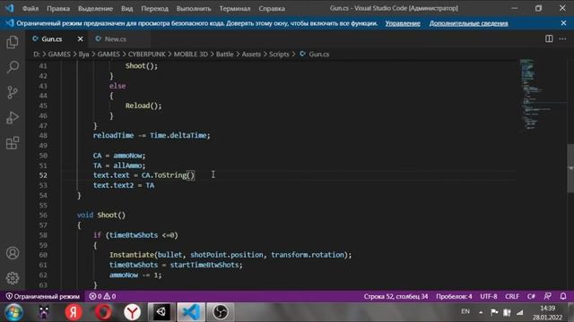Open the first pinned cat-face taskbar icon

coord(44,312)
